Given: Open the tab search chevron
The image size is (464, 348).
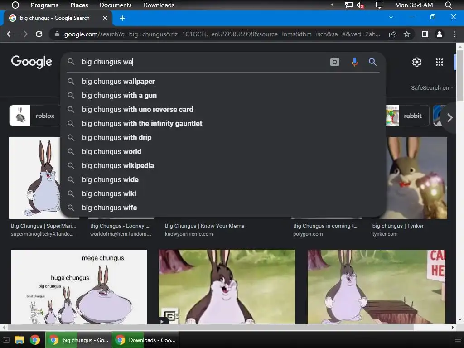Looking at the screenshot, I should click(x=391, y=17).
